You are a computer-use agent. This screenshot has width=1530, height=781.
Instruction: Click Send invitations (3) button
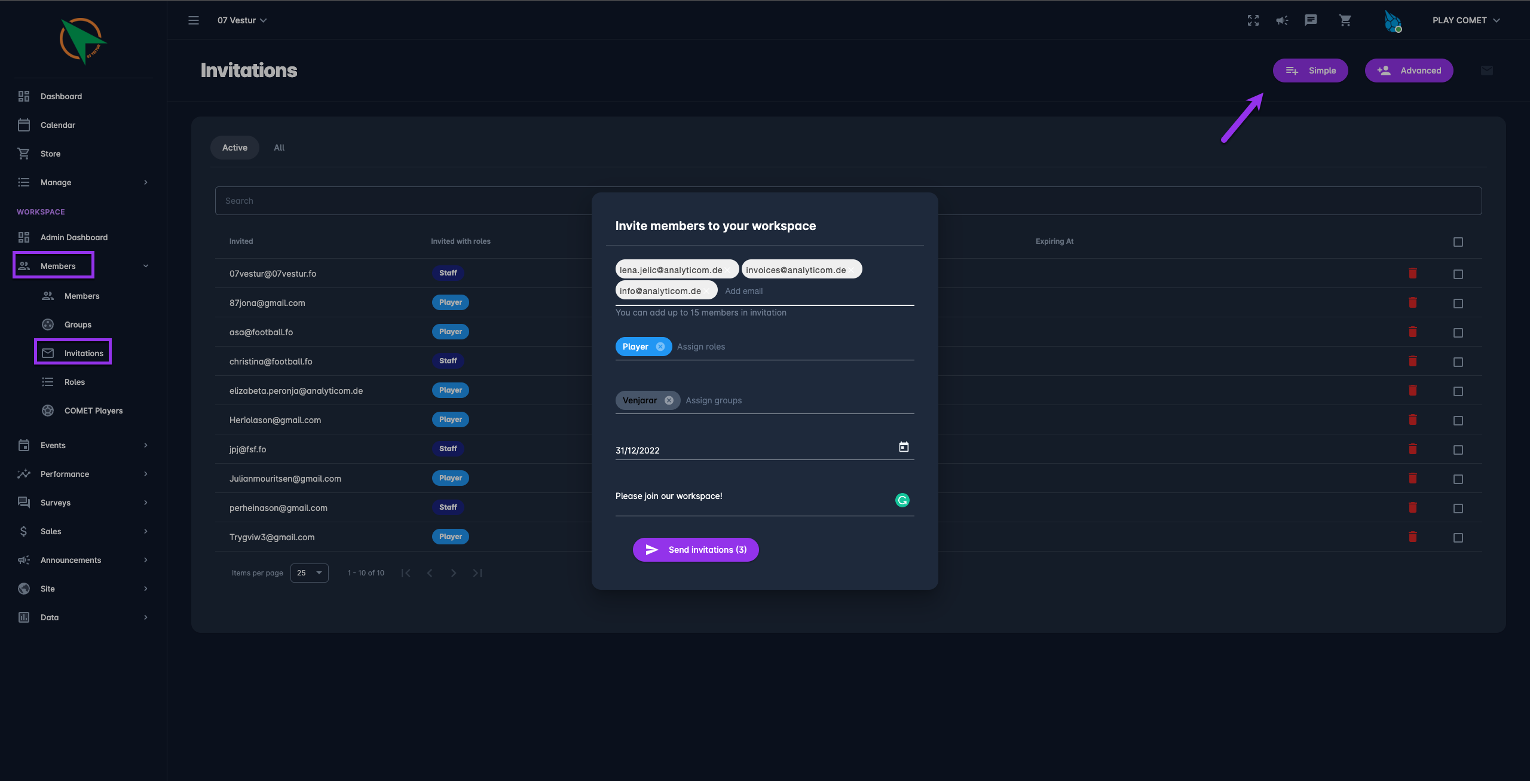tap(696, 550)
